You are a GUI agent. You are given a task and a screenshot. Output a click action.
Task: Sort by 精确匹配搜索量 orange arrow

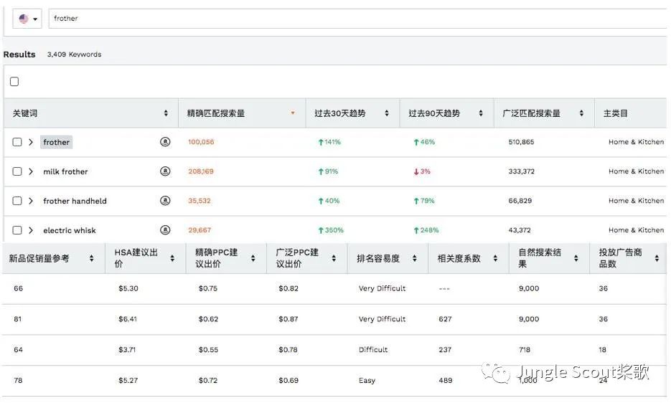point(292,113)
